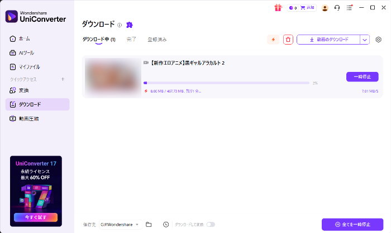This screenshot has width=391, height=233.
Task: Open the shopping cart add button
Action: 307,8
